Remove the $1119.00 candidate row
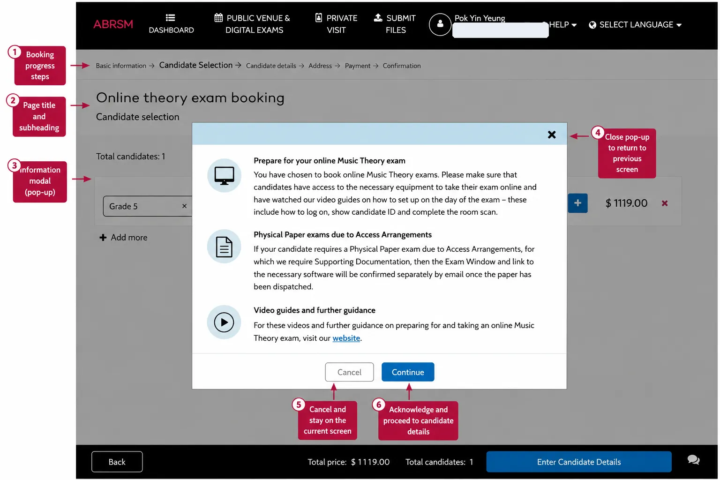720x480 pixels. (665, 203)
